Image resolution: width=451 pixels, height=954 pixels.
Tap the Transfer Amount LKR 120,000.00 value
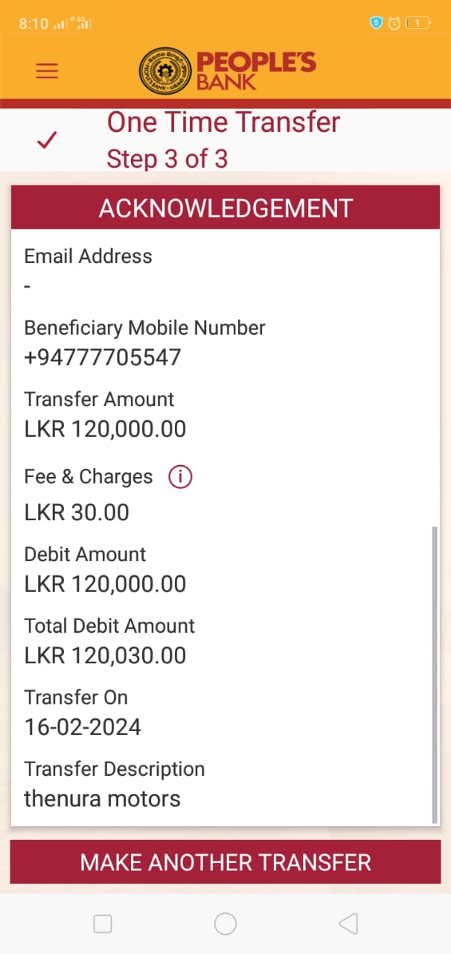click(x=105, y=429)
